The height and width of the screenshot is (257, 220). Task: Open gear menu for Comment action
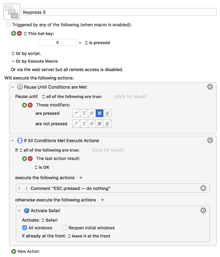tap(203, 188)
